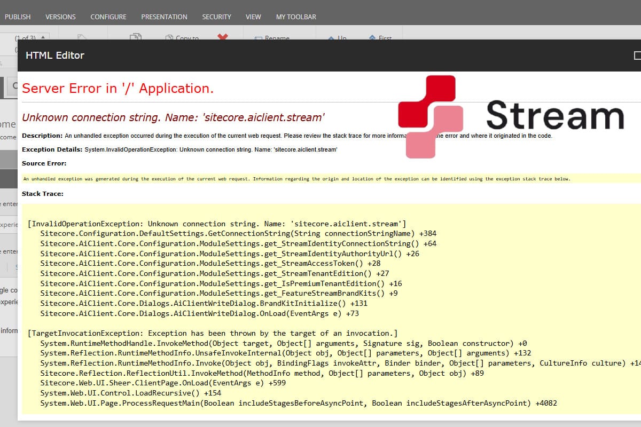Click the Stack Trace label
This screenshot has width=641, height=427.
pos(43,194)
